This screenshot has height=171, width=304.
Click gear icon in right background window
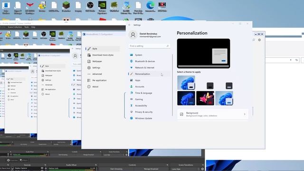pyautogui.click(x=259, y=40)
